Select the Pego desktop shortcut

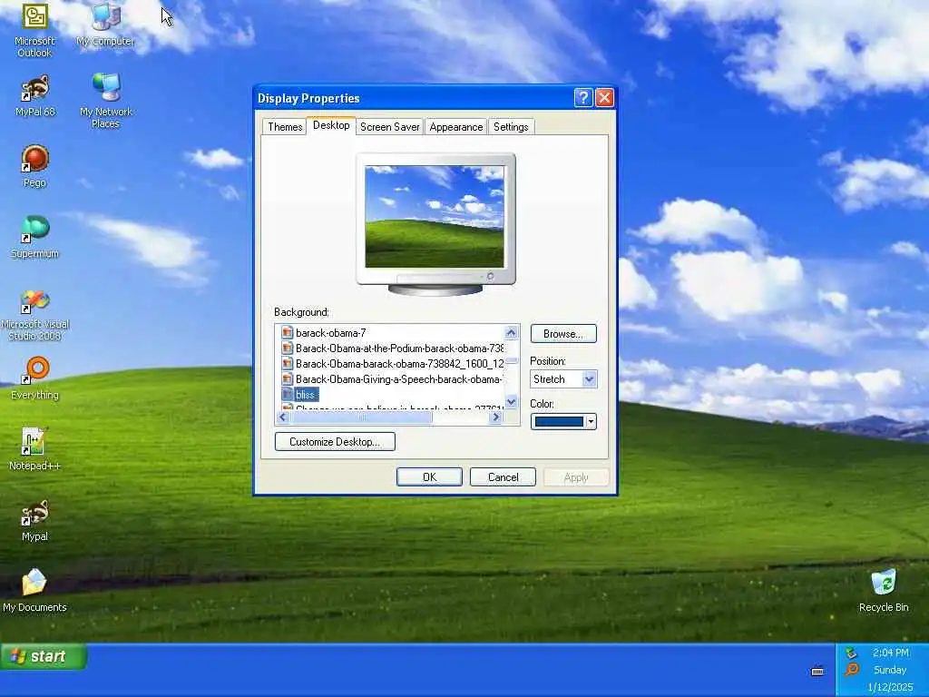tap(34, 167)
